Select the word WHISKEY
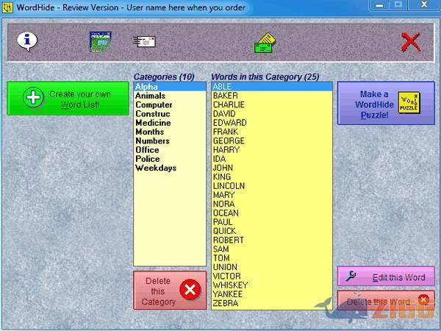441x331 pixels. click(230, 285)
